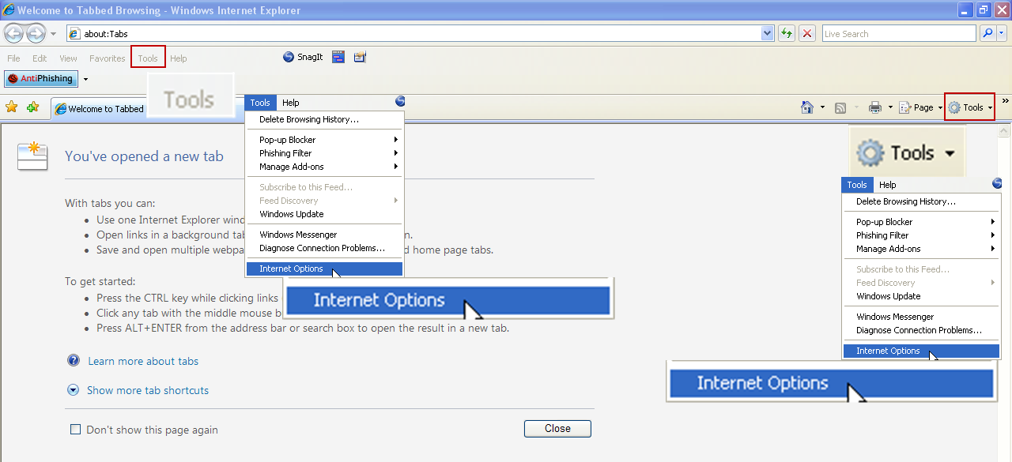Viewport: 1012px width, 462px height.
Task: Choose Delete Browsing History in left Tools menu
Action: 324,119
